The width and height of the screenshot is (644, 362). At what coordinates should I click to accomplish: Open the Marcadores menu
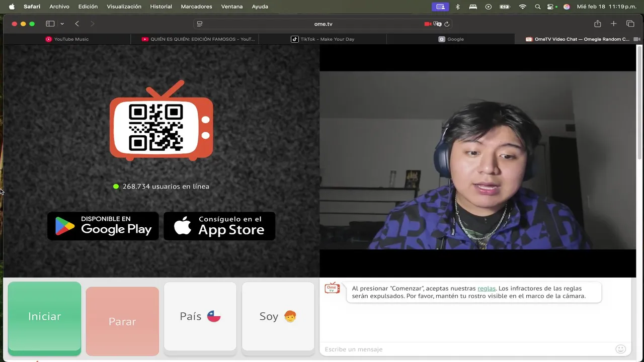[x=196, y=7]
